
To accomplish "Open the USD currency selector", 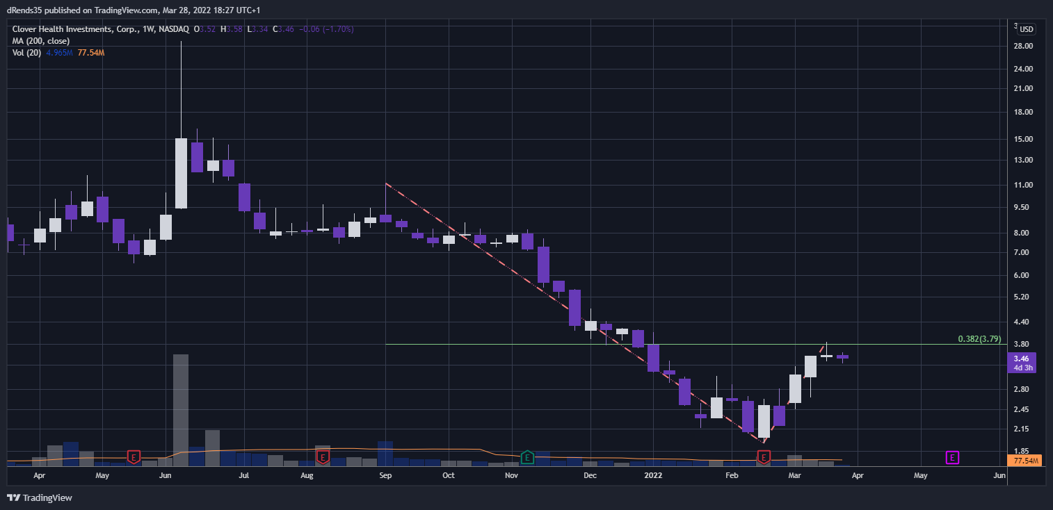I will pyautogui.click(x=1027, y=28).
